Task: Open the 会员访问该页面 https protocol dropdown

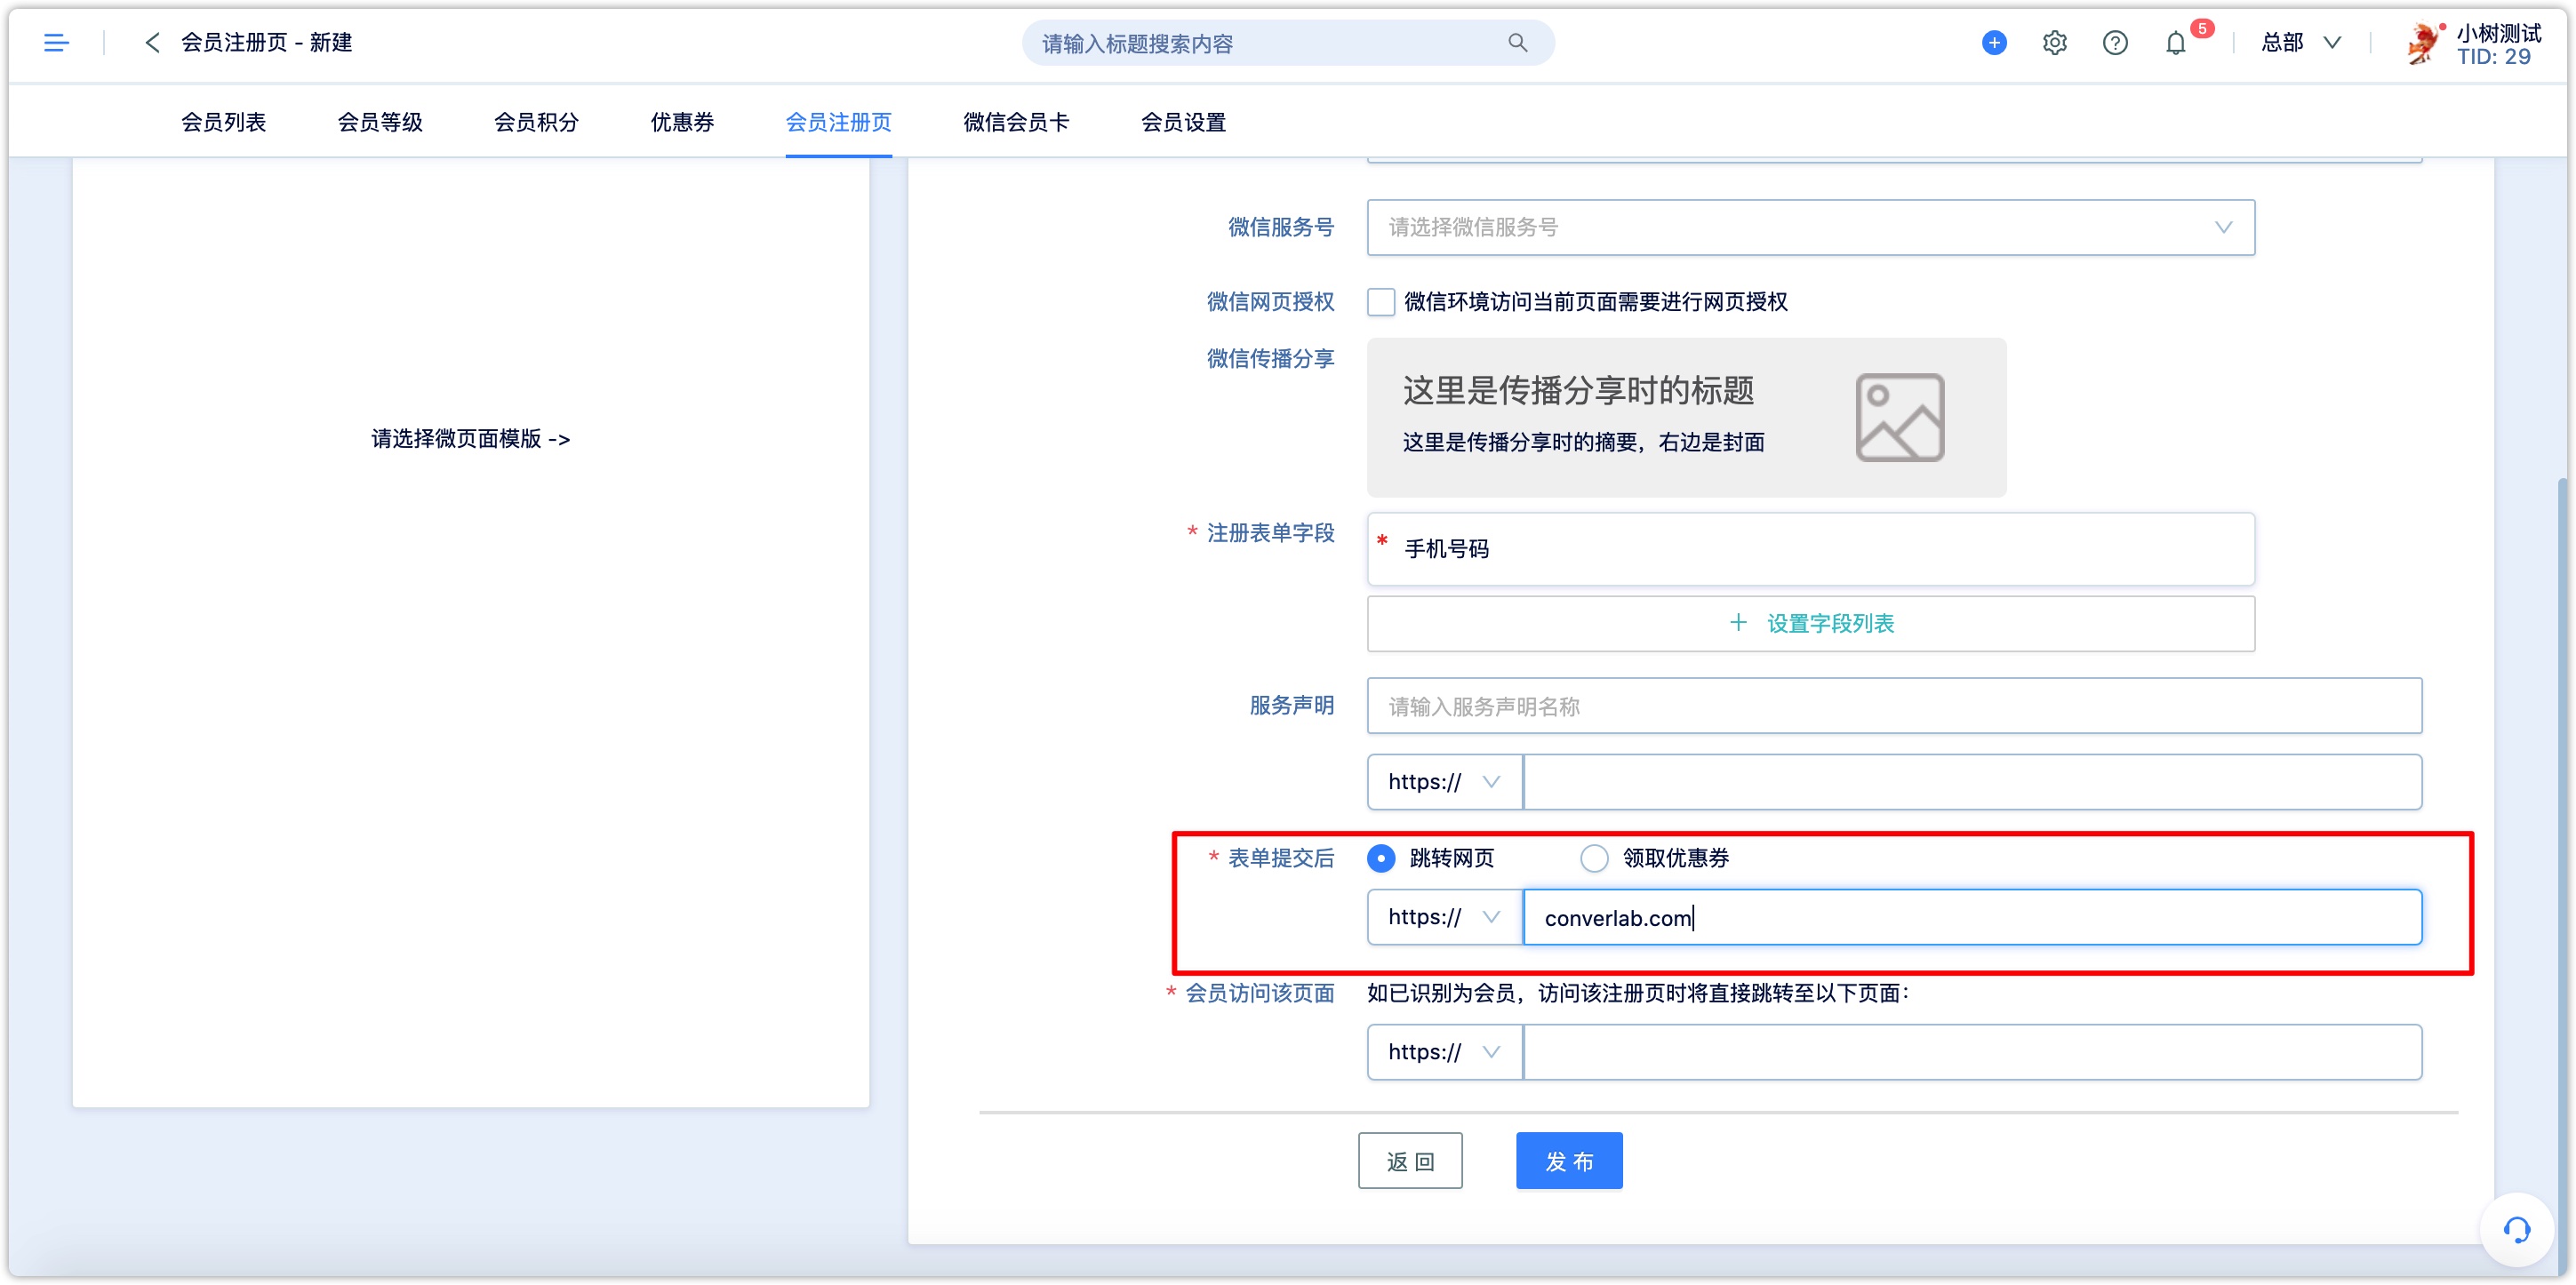Action: (x=1444, y=1052)
